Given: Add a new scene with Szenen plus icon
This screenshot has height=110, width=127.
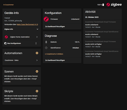Looking at the screenshot, I should (37, 71).
